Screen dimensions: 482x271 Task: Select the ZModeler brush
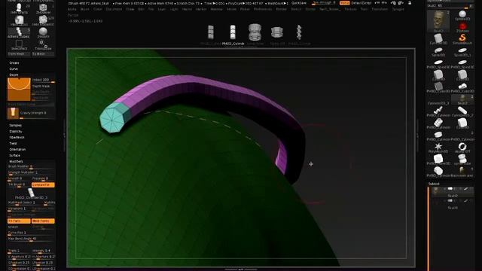tap(43, 8)
